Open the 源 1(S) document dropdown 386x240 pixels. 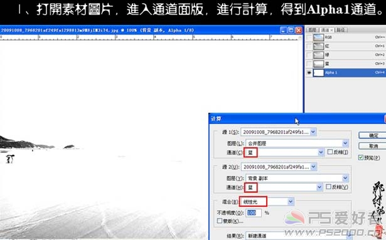pyautogui.click(x=279, y=132)
